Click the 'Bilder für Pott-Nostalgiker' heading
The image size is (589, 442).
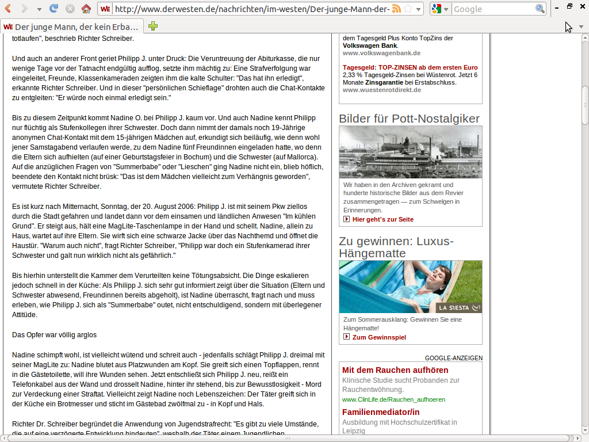coord(409,119)
